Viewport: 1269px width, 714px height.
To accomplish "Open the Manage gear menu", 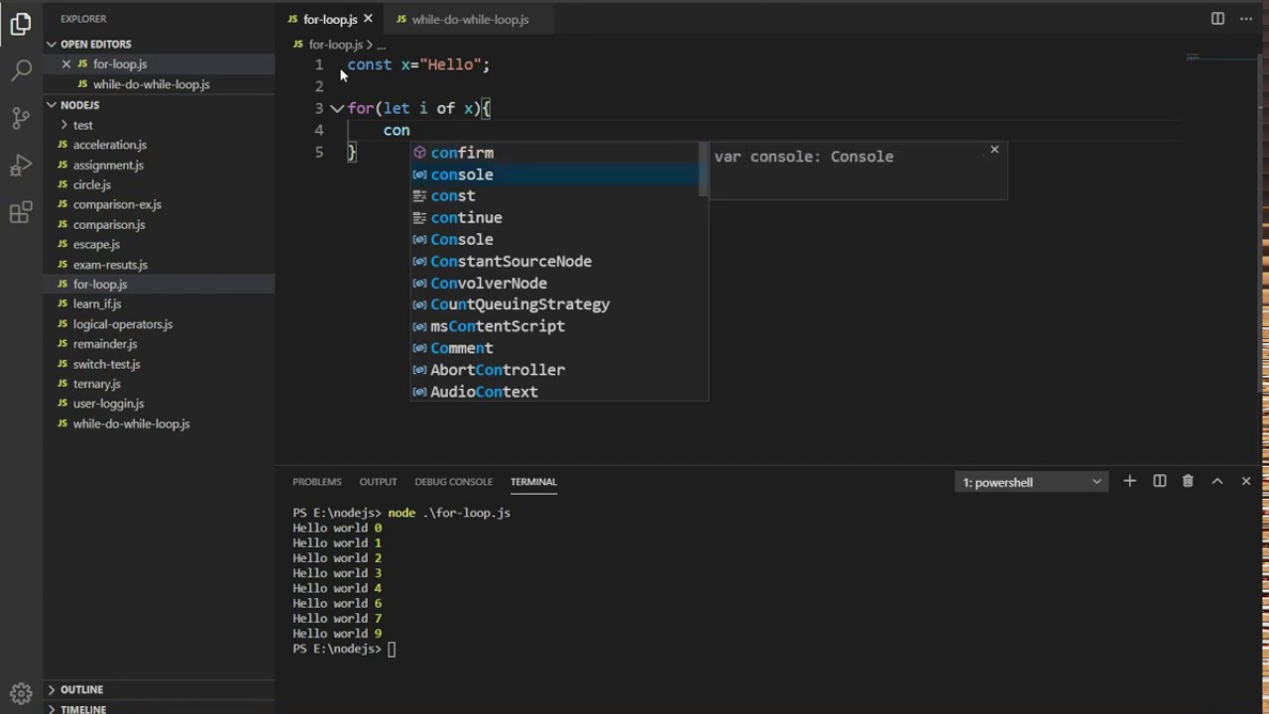I will point(21,693).
